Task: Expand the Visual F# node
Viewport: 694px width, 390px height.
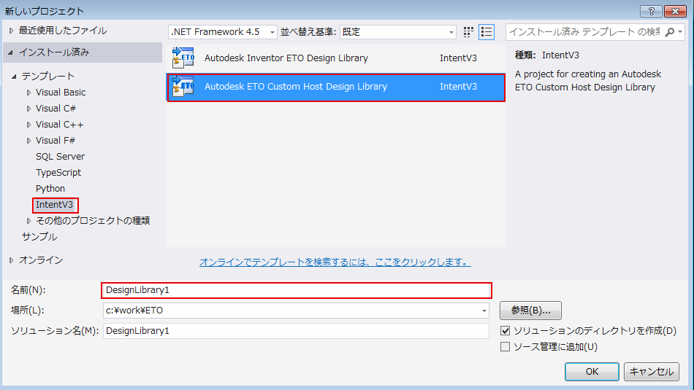Action: 28,141
